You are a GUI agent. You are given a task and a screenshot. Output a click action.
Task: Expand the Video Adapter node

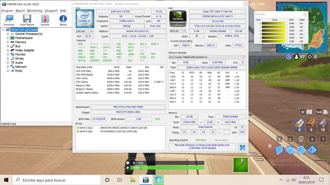pos(8,50)
